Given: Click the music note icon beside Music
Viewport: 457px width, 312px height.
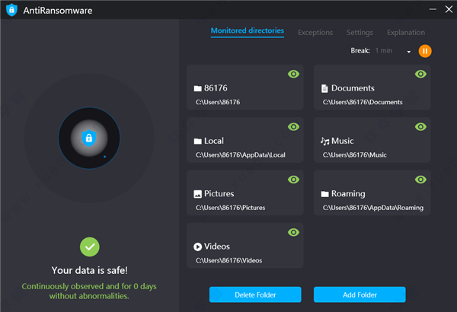Looking at the screenshot, I should (324, 141).
